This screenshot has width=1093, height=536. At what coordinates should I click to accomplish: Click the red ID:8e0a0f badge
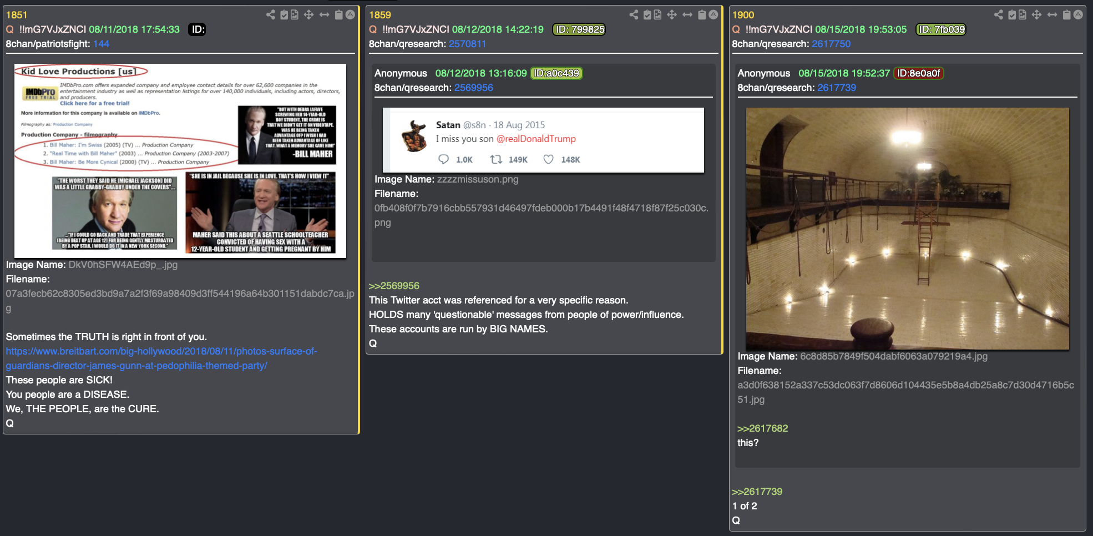click(918, 73)
